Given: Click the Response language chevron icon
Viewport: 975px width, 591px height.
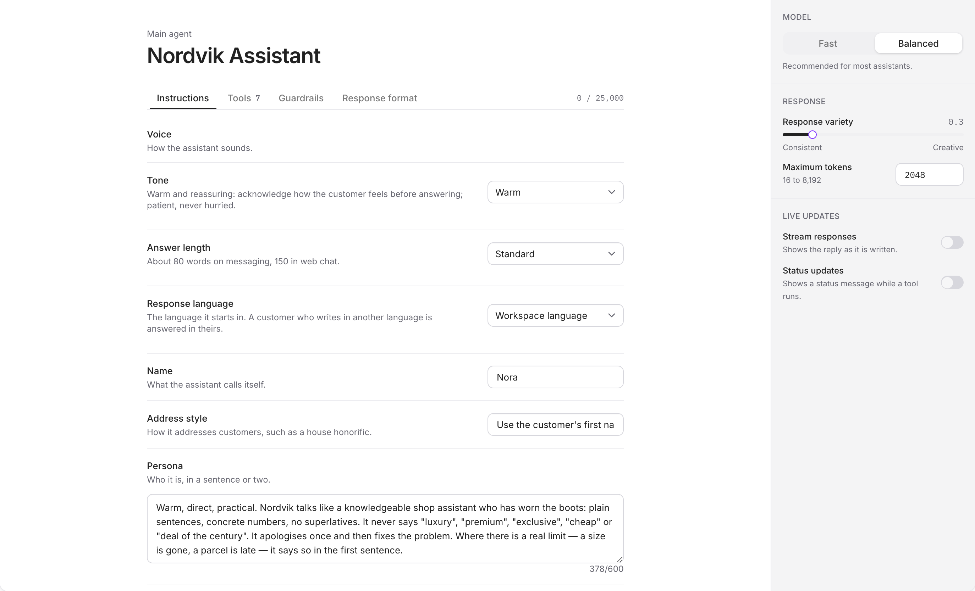Looking at the screenshot, I should [611, 316].
